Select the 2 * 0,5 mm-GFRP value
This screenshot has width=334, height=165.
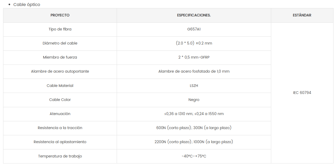(x=194, y=57)
